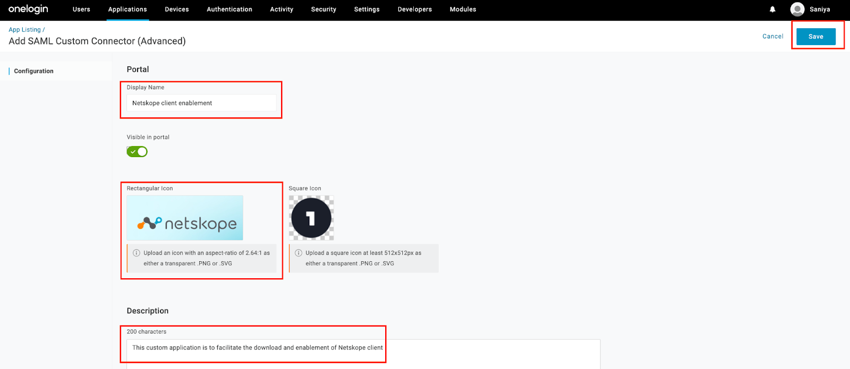Toggle the Visible in portal switch

tap(137, 152)
